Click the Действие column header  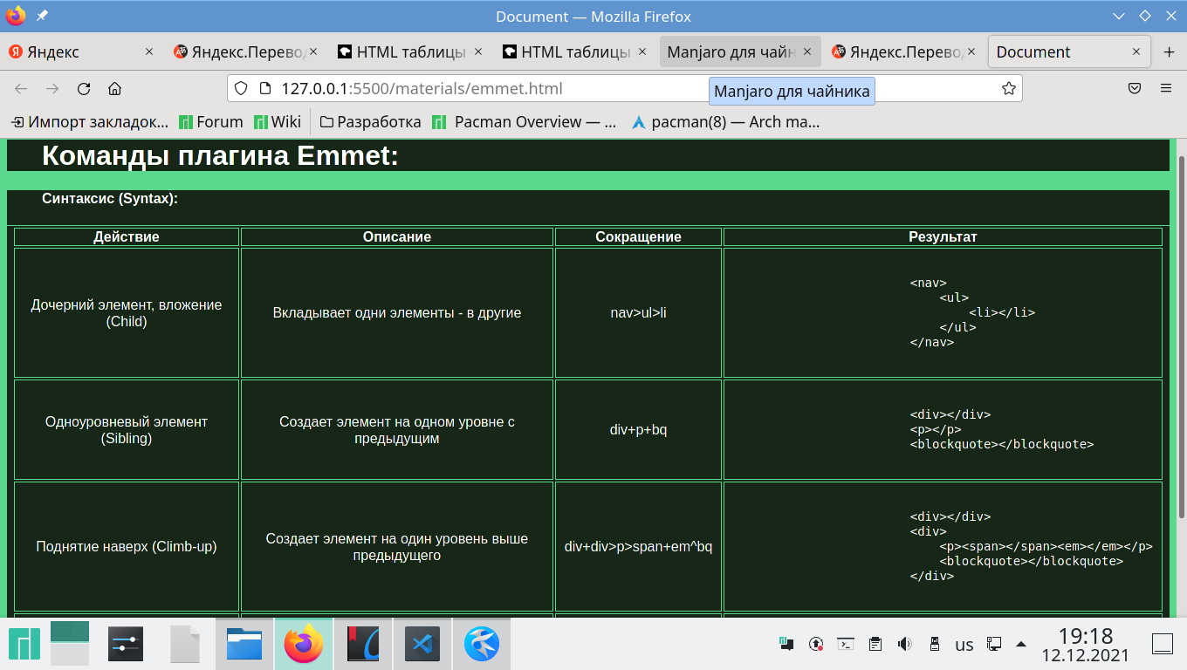tap(127, 237)
